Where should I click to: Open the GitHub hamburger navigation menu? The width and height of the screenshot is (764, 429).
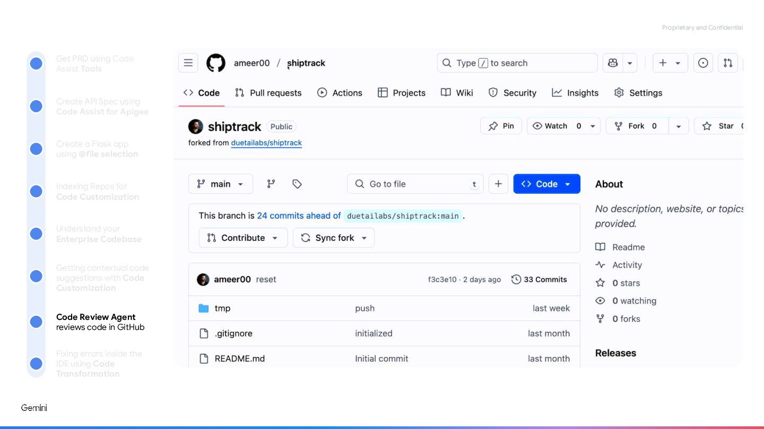click(188, 63)
